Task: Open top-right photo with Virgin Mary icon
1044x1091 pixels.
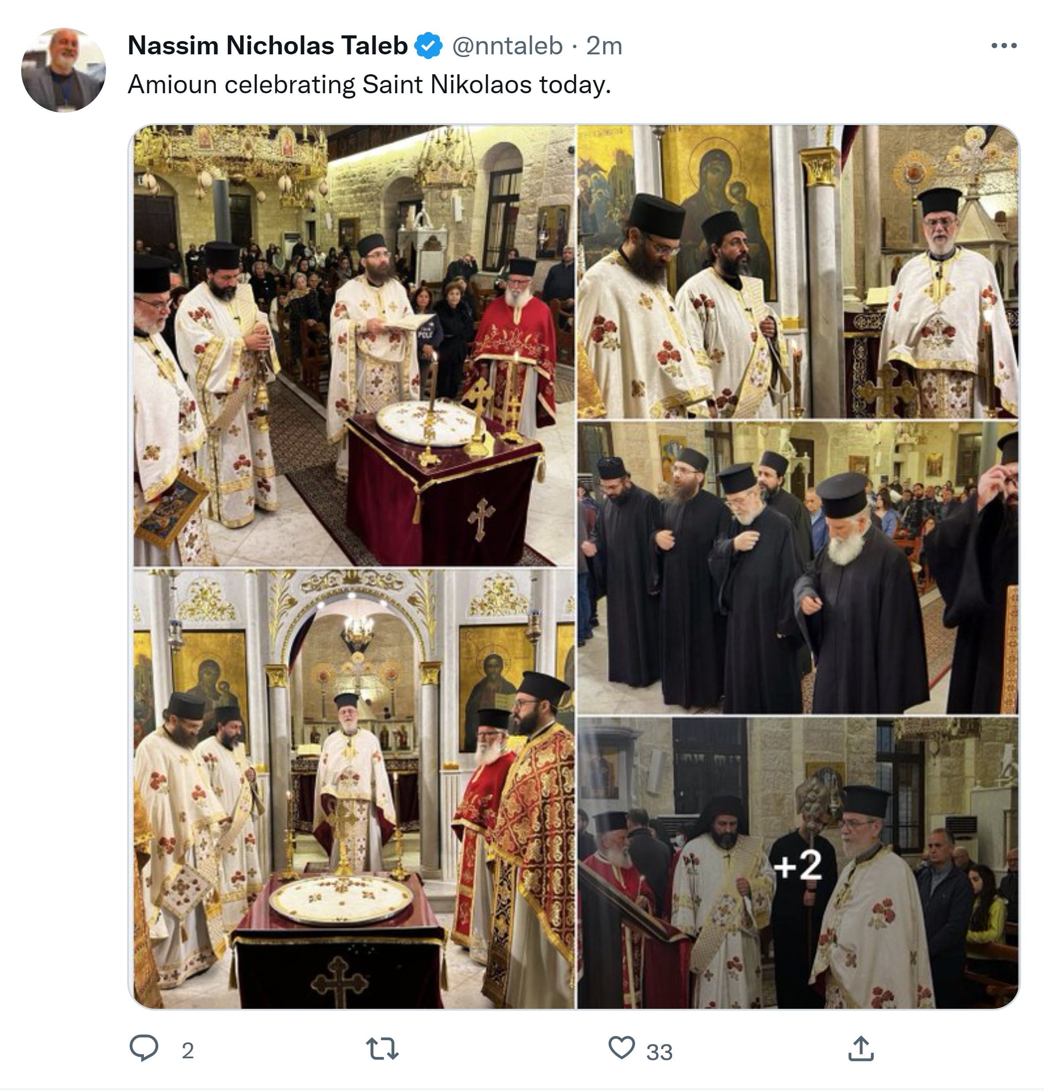Action: [x=798, y=272]
